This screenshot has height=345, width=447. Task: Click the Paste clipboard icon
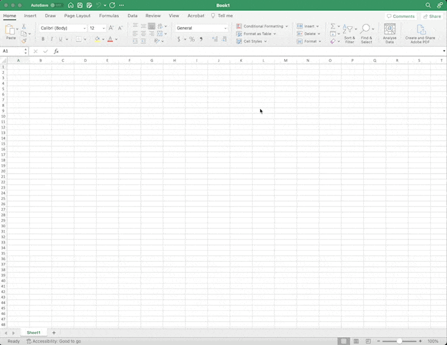pos(10,30)
